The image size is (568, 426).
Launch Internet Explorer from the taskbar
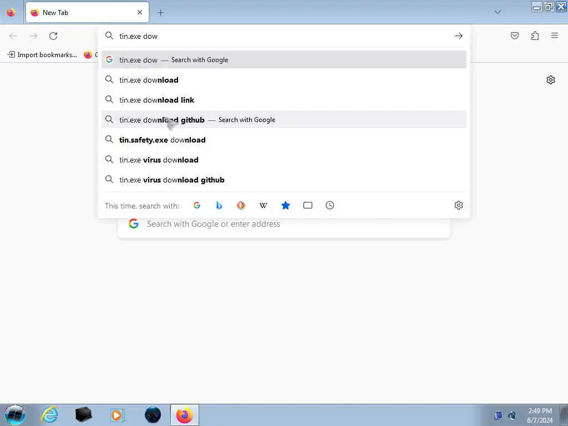point(49,415)
